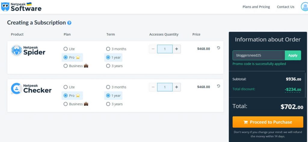The image size is (308, 142).
Task: Apply the promo code
Action: click(293, 55)
